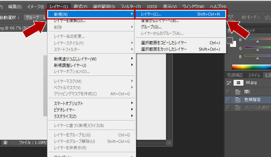Choose 選択範囲をカットしたレイヤー

[180, 49]
